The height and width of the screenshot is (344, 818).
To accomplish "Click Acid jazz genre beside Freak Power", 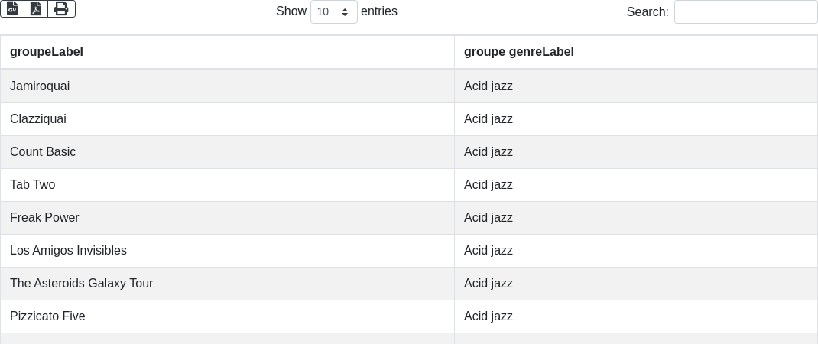I will [x=489, y=218].
